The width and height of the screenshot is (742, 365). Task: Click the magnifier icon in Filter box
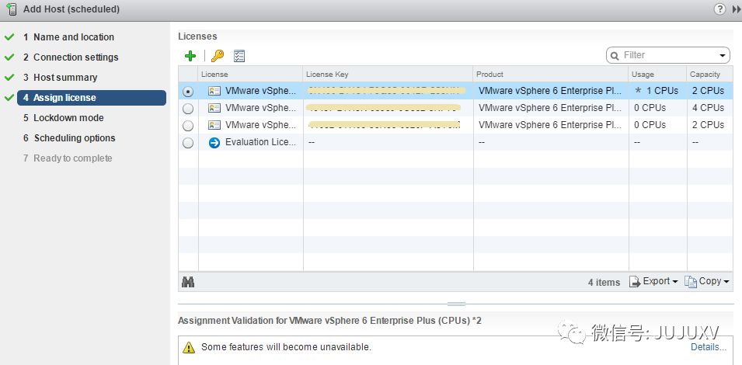(615, 56)
